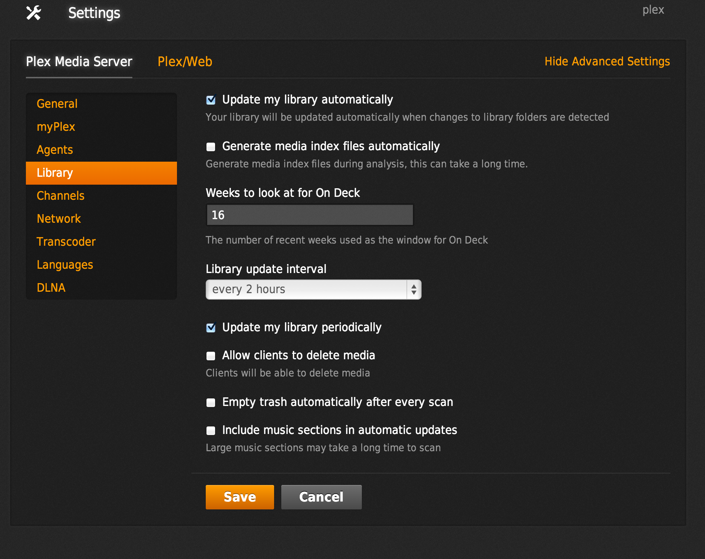Click the Settings wrench and screwdriver icon

tap(34, 13)
